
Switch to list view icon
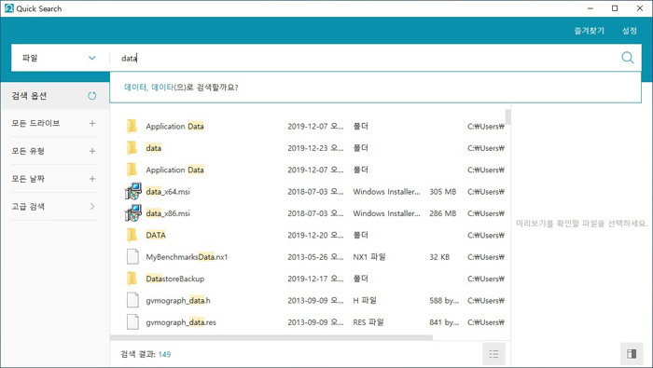point(493,354)
